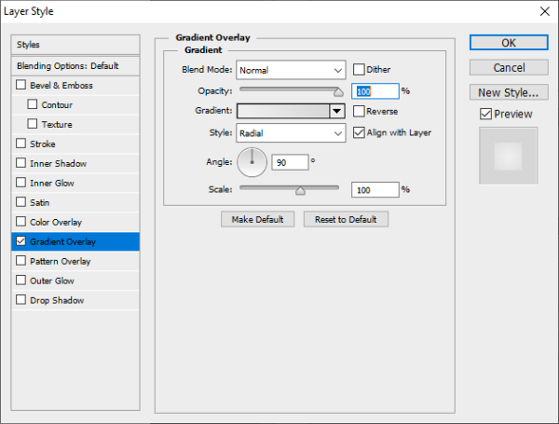Enable the Inner Shadow checkbox
559x424 pixels.
click(21, 163)
